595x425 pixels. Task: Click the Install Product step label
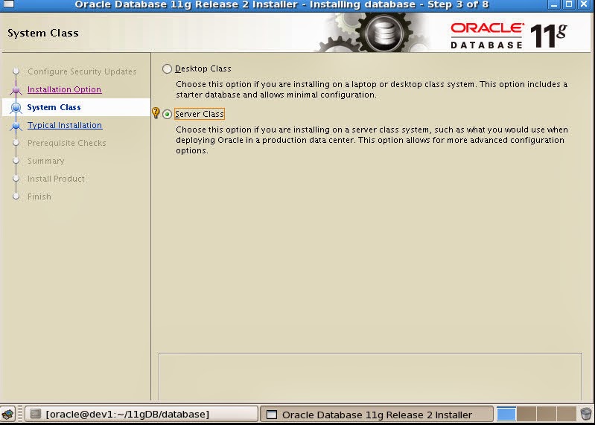coord(56,179)
